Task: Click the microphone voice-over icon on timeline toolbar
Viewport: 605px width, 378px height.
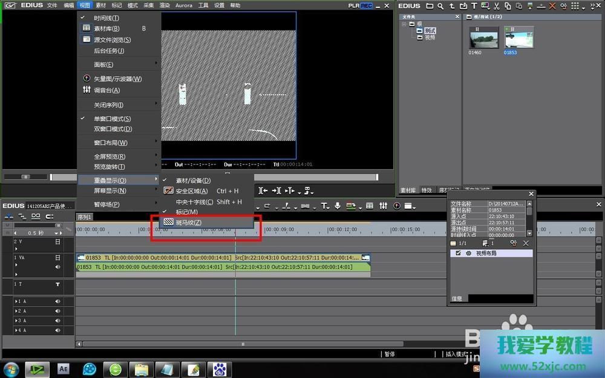Action: click(337, 206)
